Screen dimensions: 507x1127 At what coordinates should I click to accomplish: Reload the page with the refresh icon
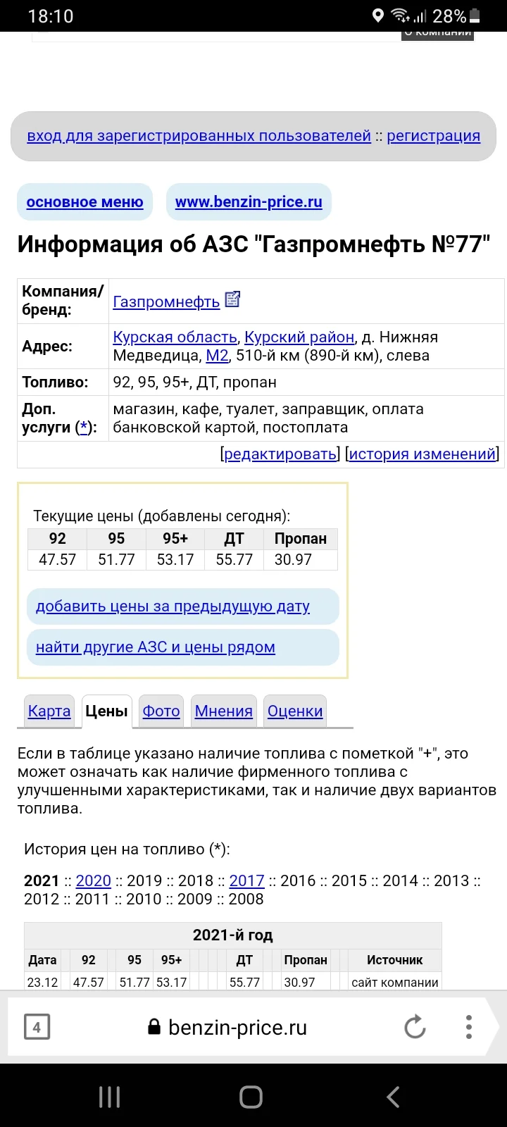click(415, 1027)
